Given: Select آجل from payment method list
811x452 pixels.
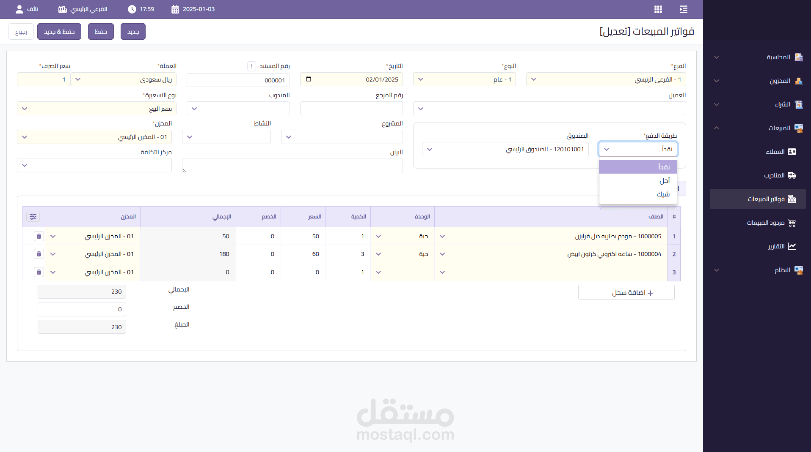Looking at the screenshot, I should [638, 181].
